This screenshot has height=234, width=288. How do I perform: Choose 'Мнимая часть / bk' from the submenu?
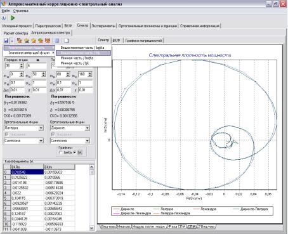click(83, 63)
